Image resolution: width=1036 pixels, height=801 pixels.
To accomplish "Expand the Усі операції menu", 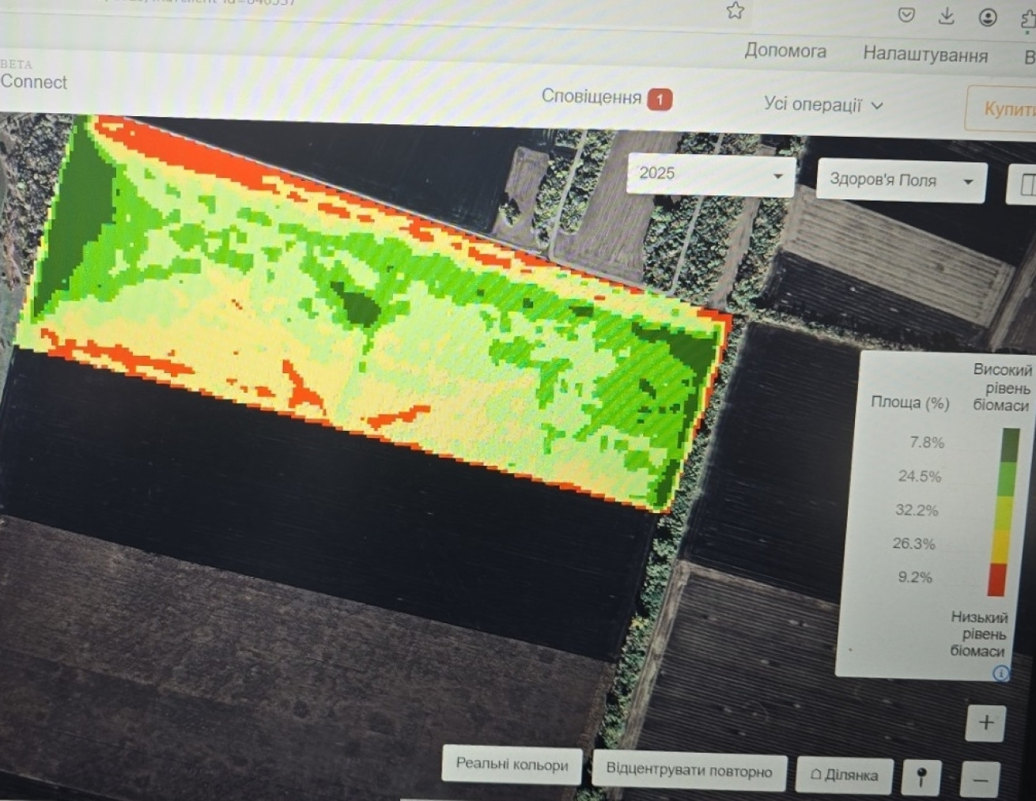I will [x=823, y=104].
